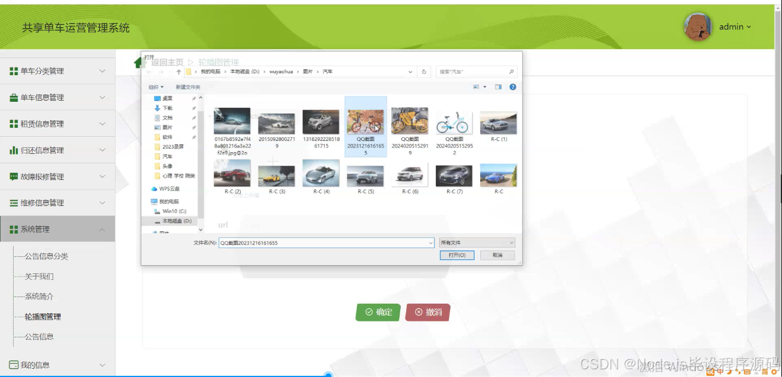Click 新建文件夹 in dialog toolbar
The image size is (782, 377).
(x=188, y=87)
